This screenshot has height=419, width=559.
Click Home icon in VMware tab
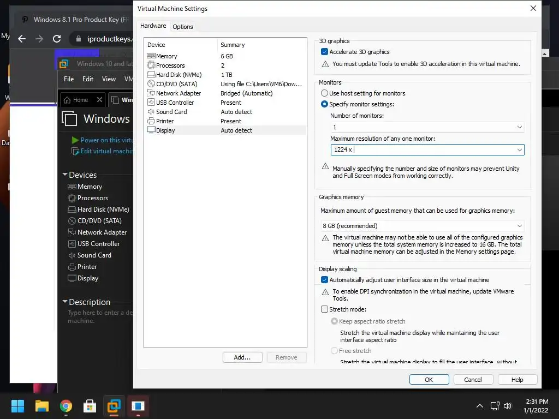[x=67, y=100]
